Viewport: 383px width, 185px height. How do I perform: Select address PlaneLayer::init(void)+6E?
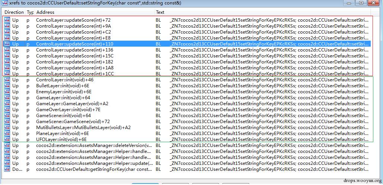pos(62,134)
